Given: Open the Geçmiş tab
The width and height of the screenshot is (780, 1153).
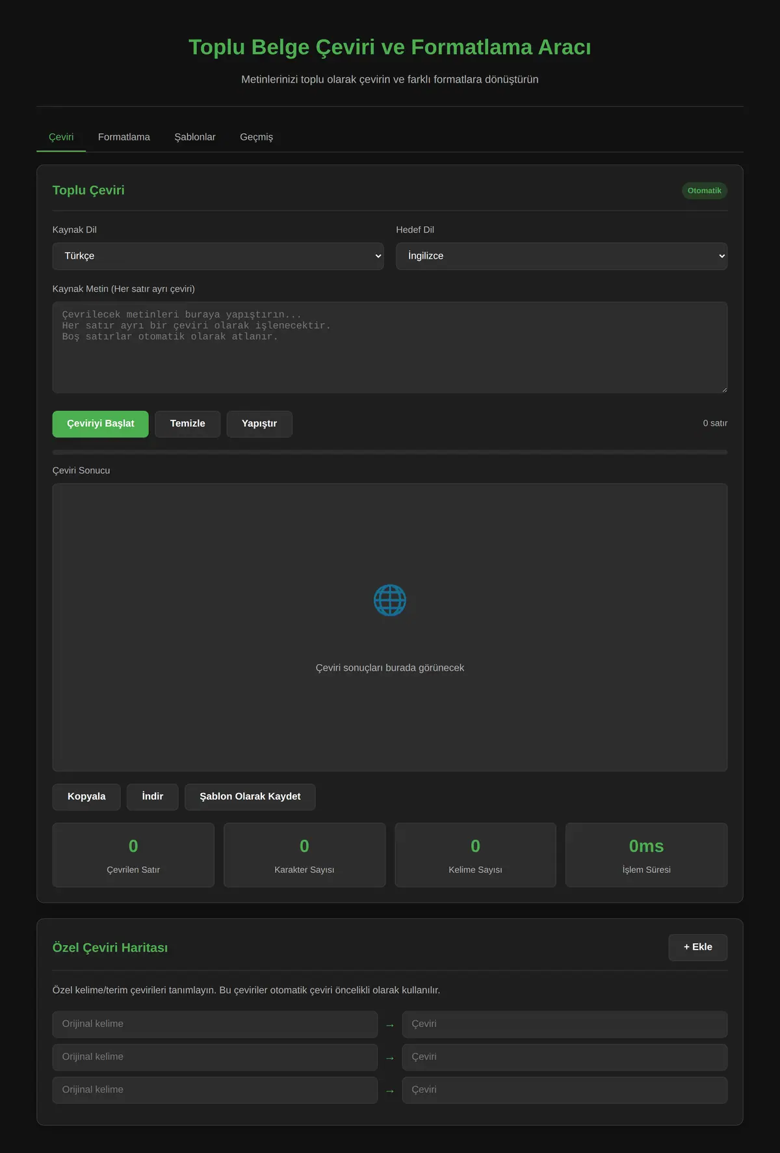Looking at the screenshot, I should coord(257,137).
